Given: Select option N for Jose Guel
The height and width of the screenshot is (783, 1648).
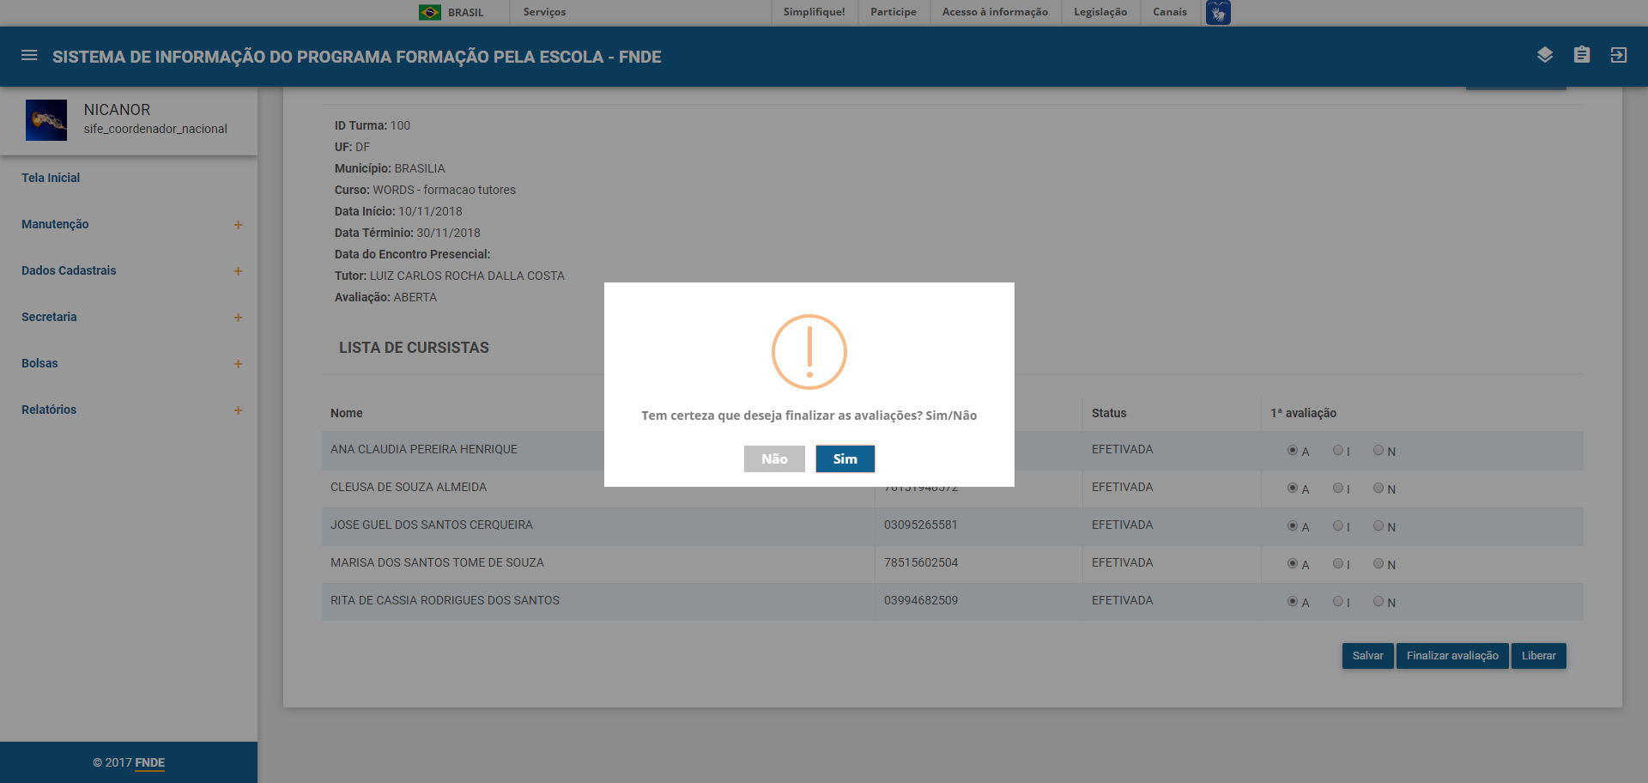Looking at the screenshot, I should click(x=1378, y=525).
